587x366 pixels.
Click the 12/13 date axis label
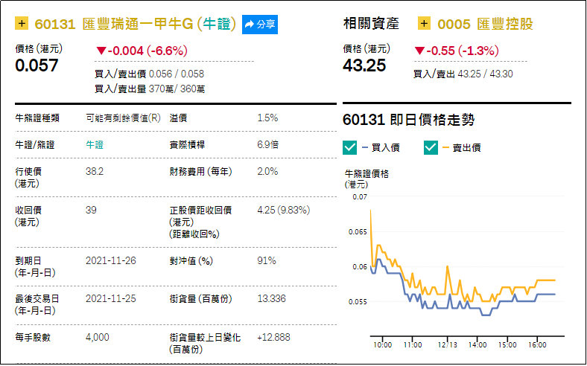[448, 345]
